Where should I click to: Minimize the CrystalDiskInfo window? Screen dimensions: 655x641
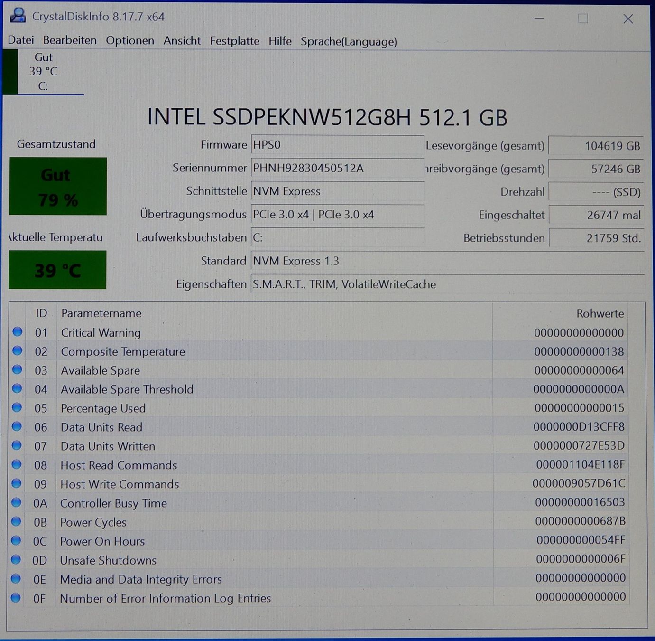(539, 18)
